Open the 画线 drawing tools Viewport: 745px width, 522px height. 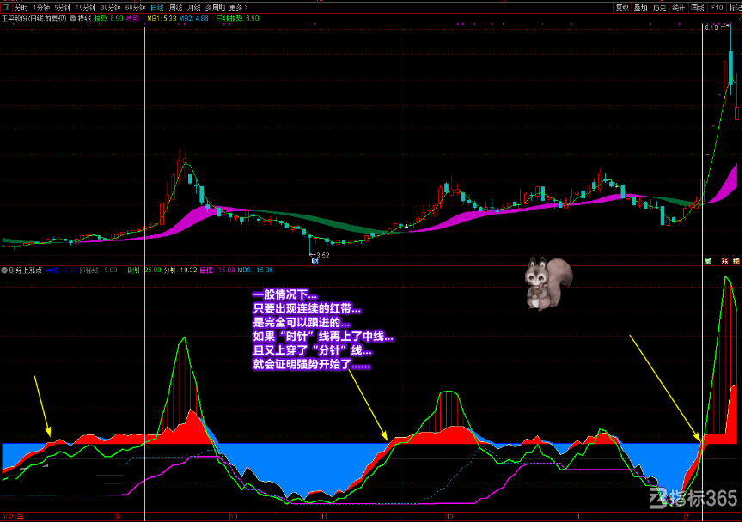coord(698,8)
